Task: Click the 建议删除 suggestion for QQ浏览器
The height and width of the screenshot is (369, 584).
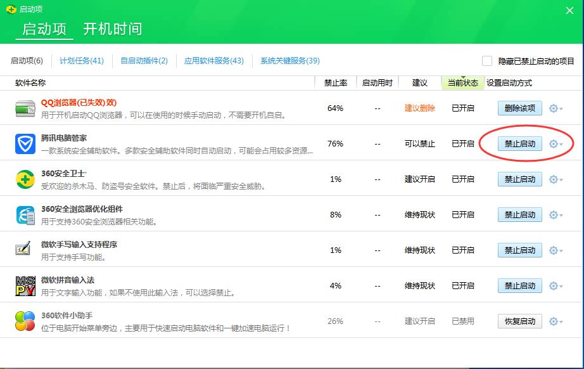Action: pos(420,108)
